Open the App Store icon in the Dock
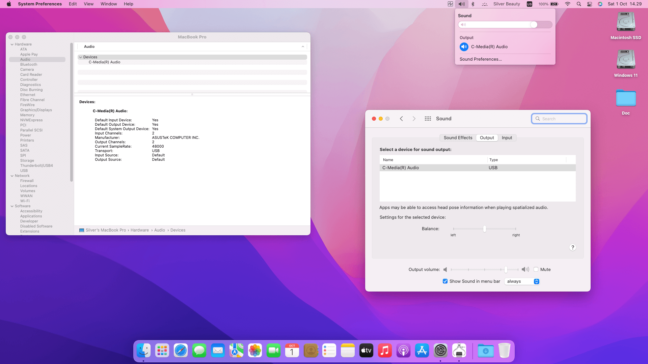The image size is (648, 364). 422,351
